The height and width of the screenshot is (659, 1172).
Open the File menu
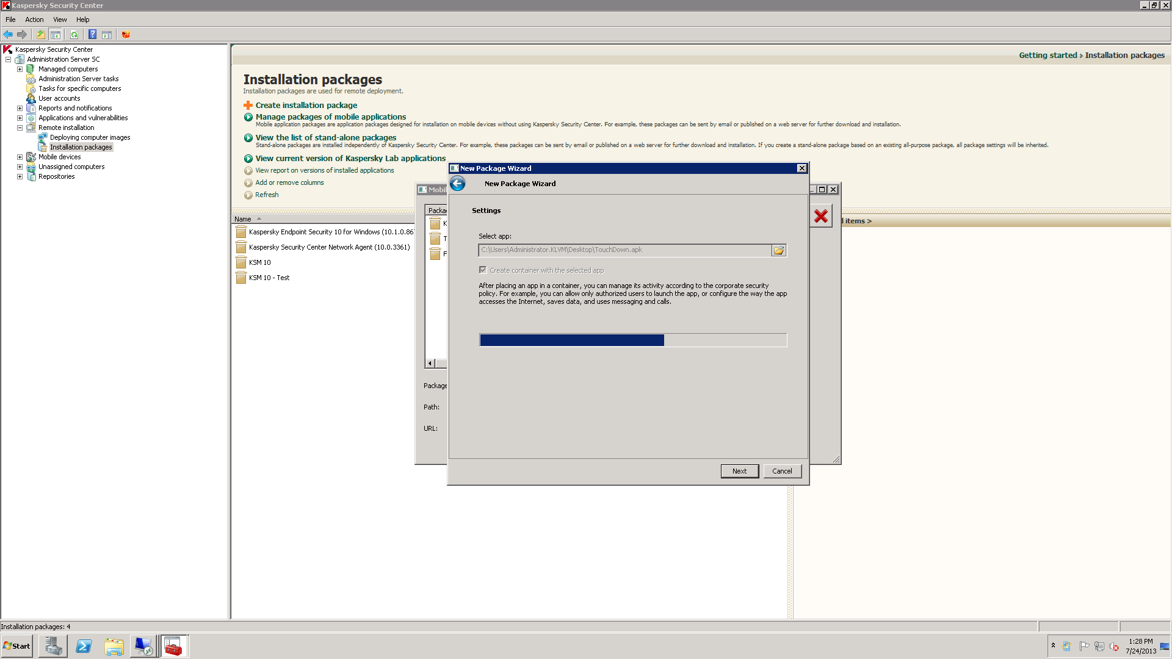click(x=10, y=20)
